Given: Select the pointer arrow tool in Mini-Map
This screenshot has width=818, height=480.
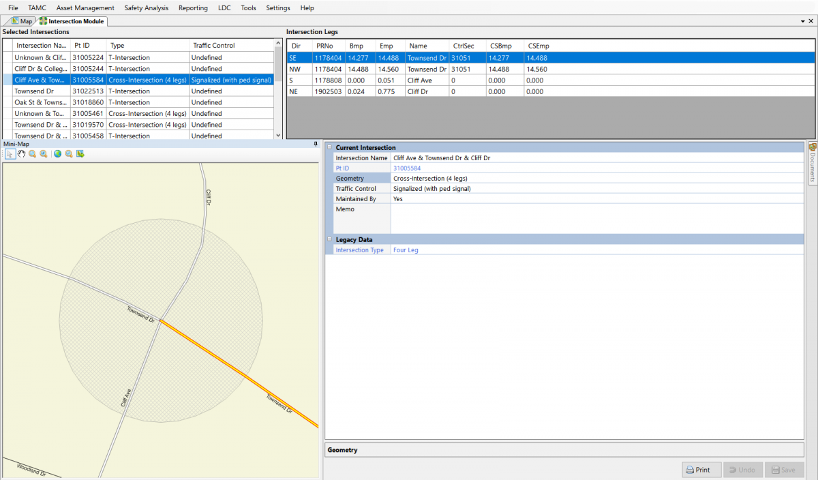Looking at the screenshot, I should (x=10, y=154).
